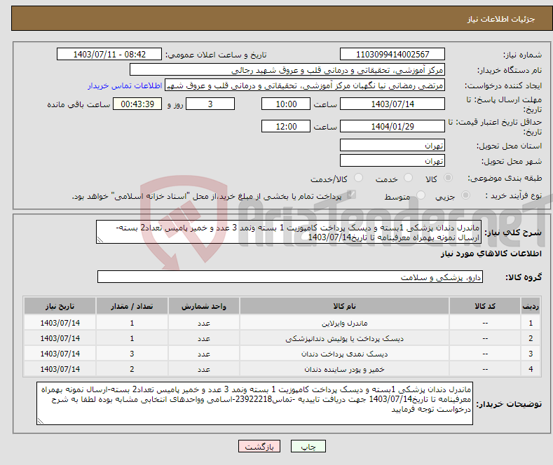
Task: Click quantity 2 in خمیر و پودر row
Action: tap(132, 369)
